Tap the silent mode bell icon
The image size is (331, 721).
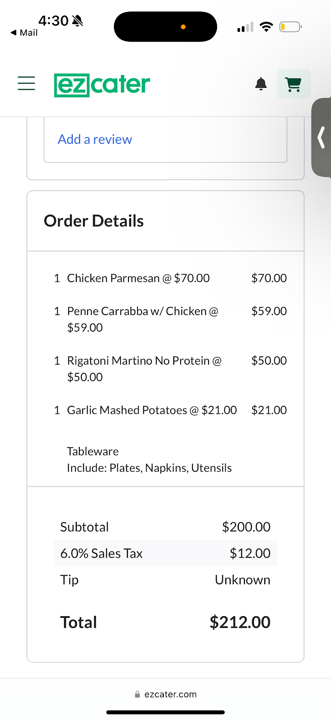click(78, 21)
